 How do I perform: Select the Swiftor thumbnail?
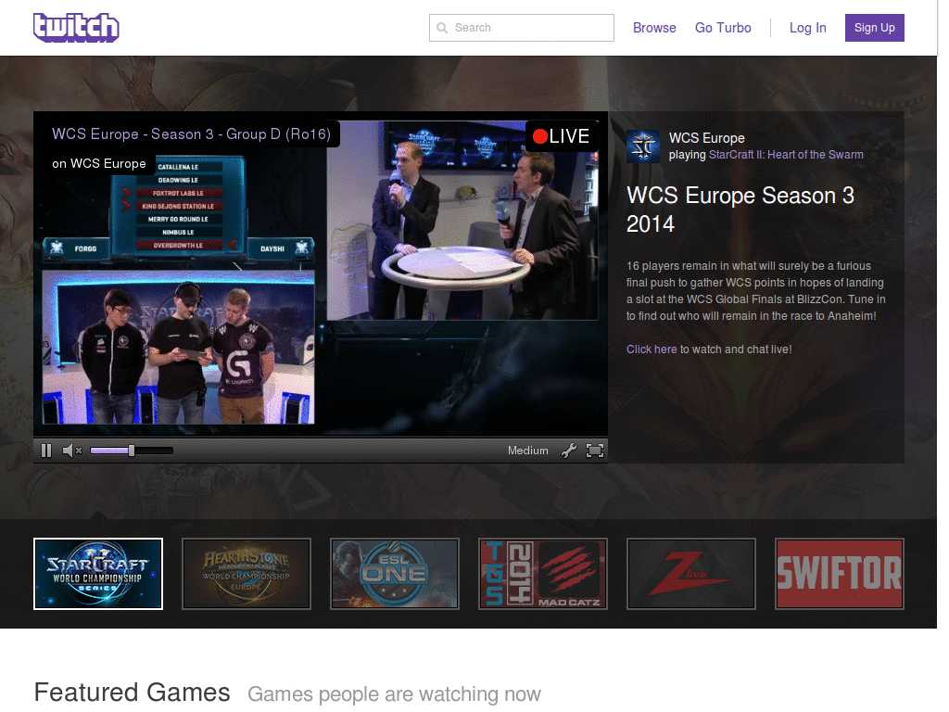pos(840,574)
